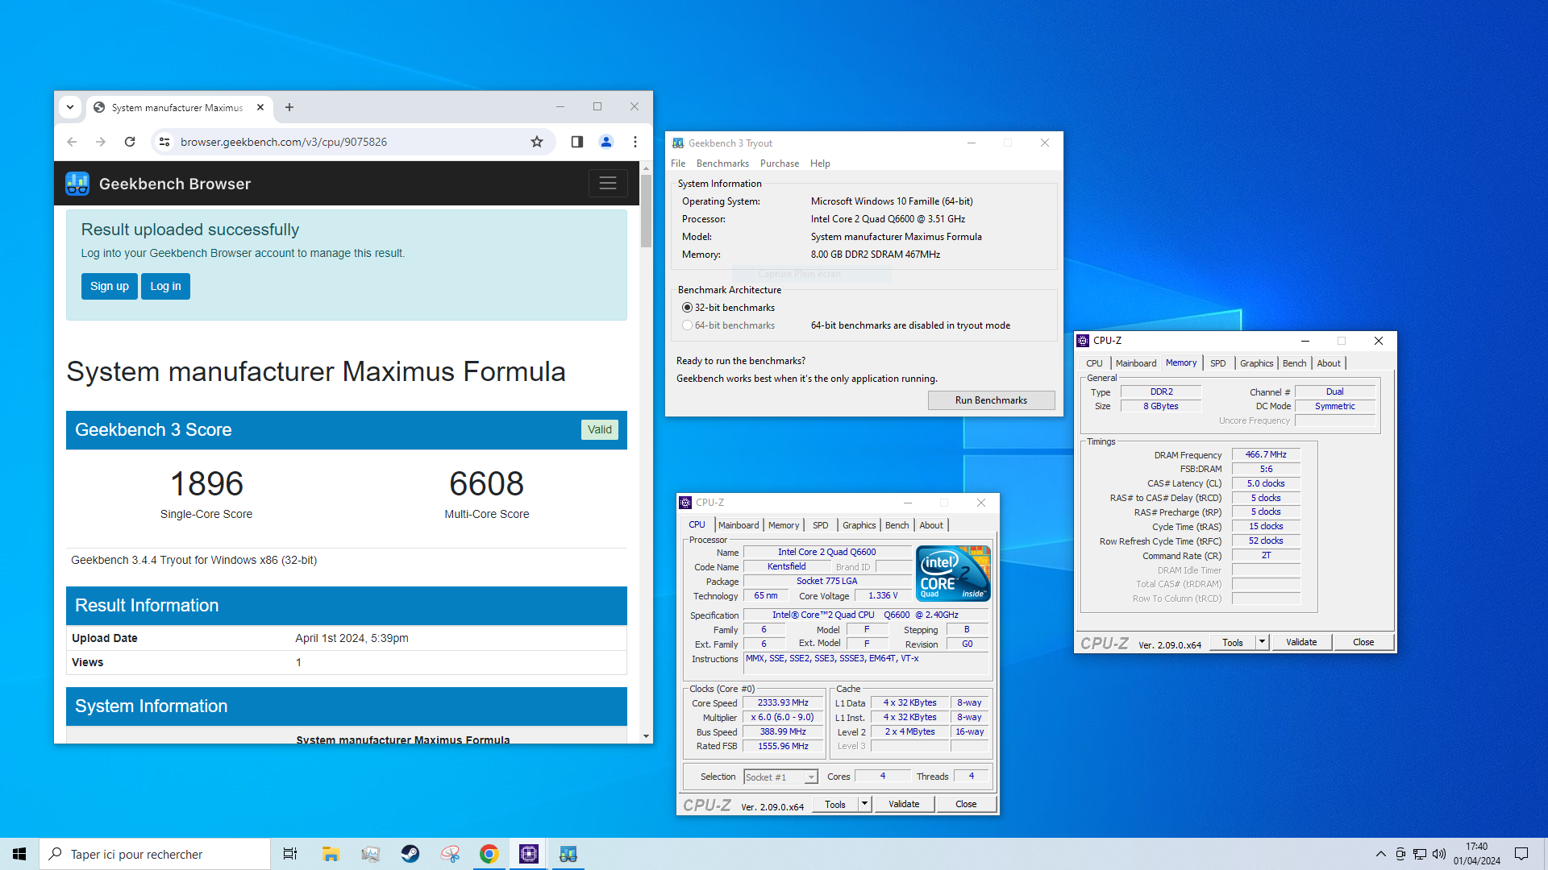The height and width of the screenshot is (870, 1548).
Task: Go back in the Chrome browser
Action: (72, 142)
